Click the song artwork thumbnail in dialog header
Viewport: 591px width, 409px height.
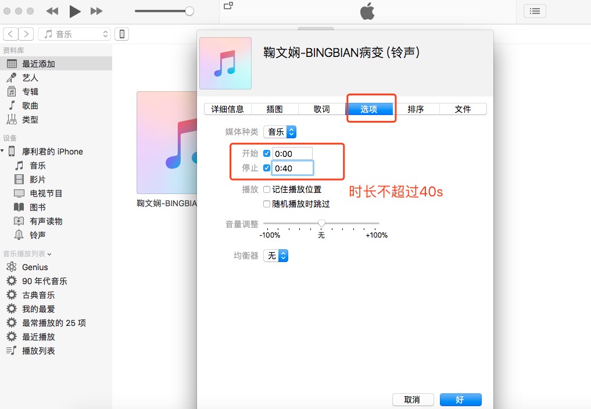point(225,63)
